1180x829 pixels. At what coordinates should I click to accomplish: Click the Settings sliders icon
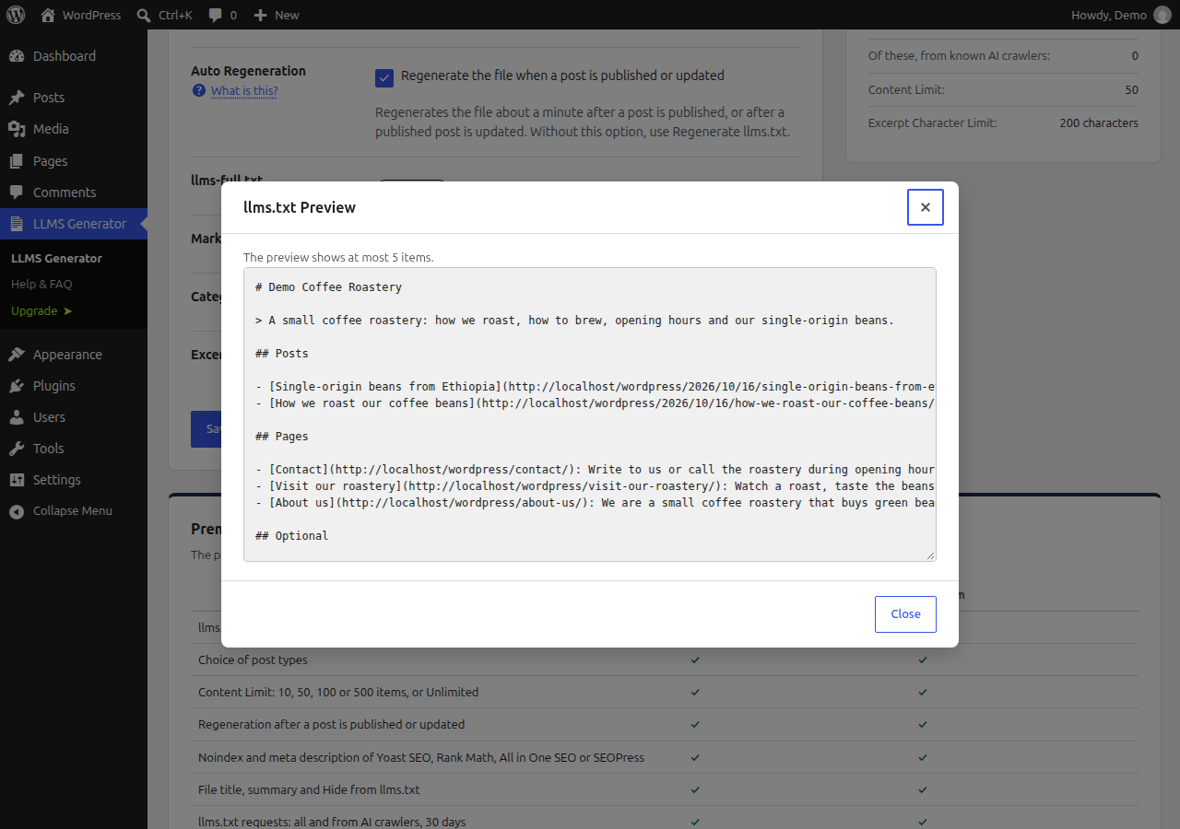17,480
